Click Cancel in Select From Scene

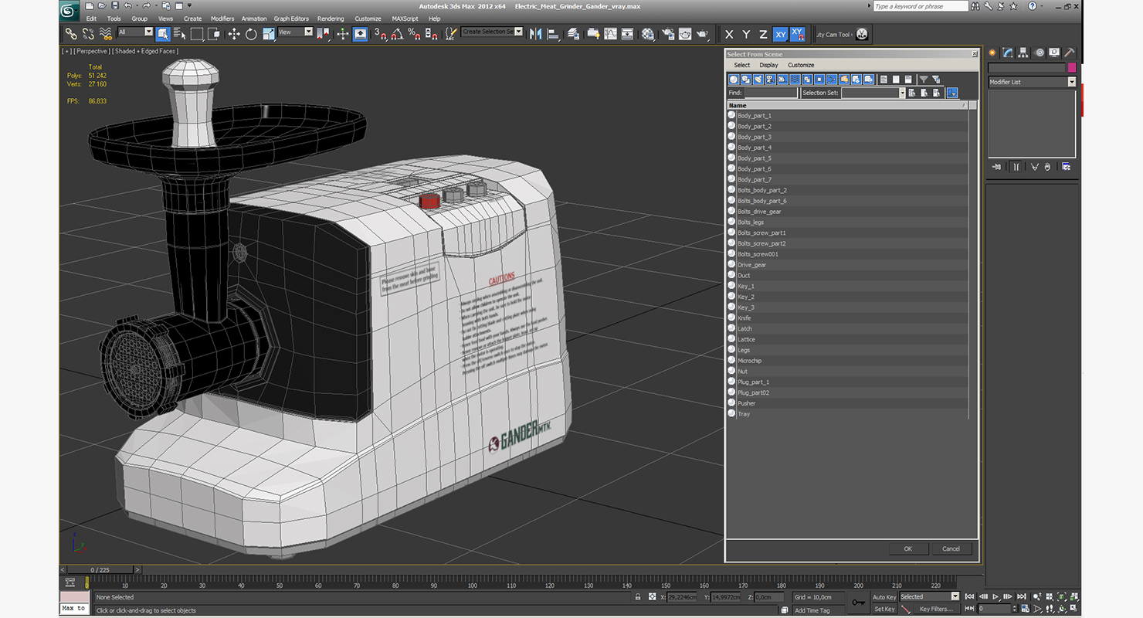[x=951, y=548]
